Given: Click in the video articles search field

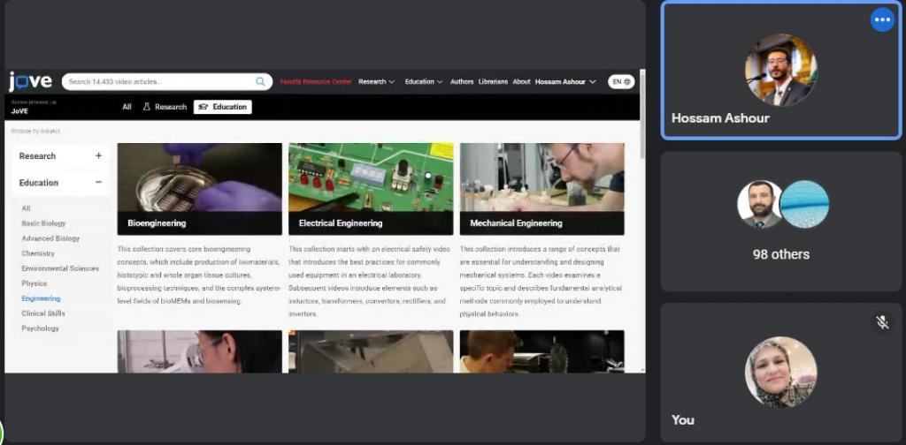Looking at the screenshot, I should (159, 82).
